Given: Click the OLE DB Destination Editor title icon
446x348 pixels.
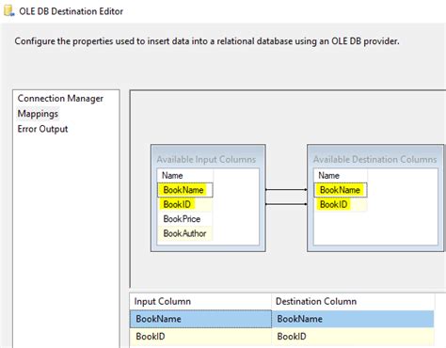Looking at the screenshot, I should pos(8,11).
